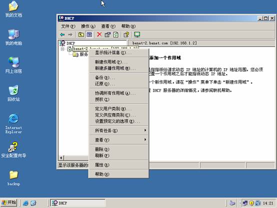The width and height of the screenshot is (277, 208).
Task: Click the Refresh toolbar icon
Action: [x=116, y=35]
